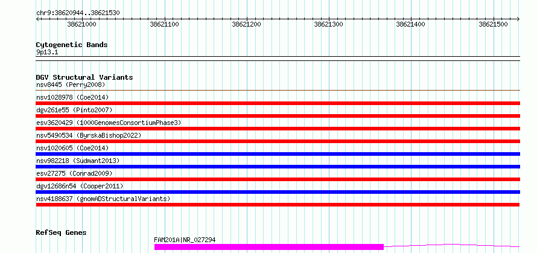Open variant nsv8445 (Perry2008) label
This screenshot has width=537, height=253.
pyautogui.click(x=70, y=85)
